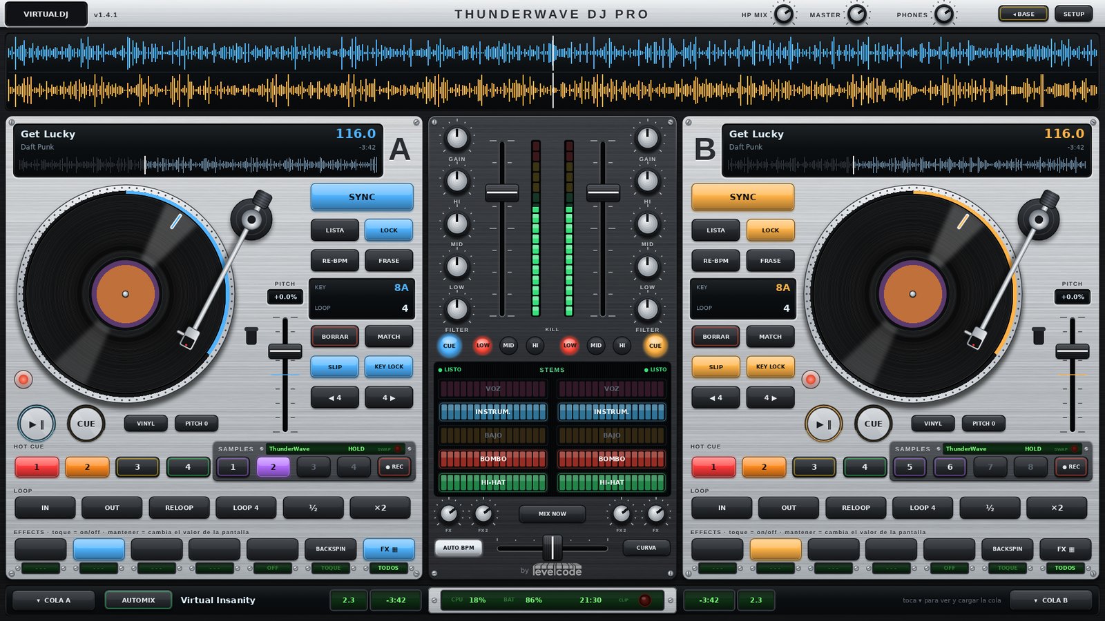Select the right INSTRUM. stem pad

pos(612,412)
